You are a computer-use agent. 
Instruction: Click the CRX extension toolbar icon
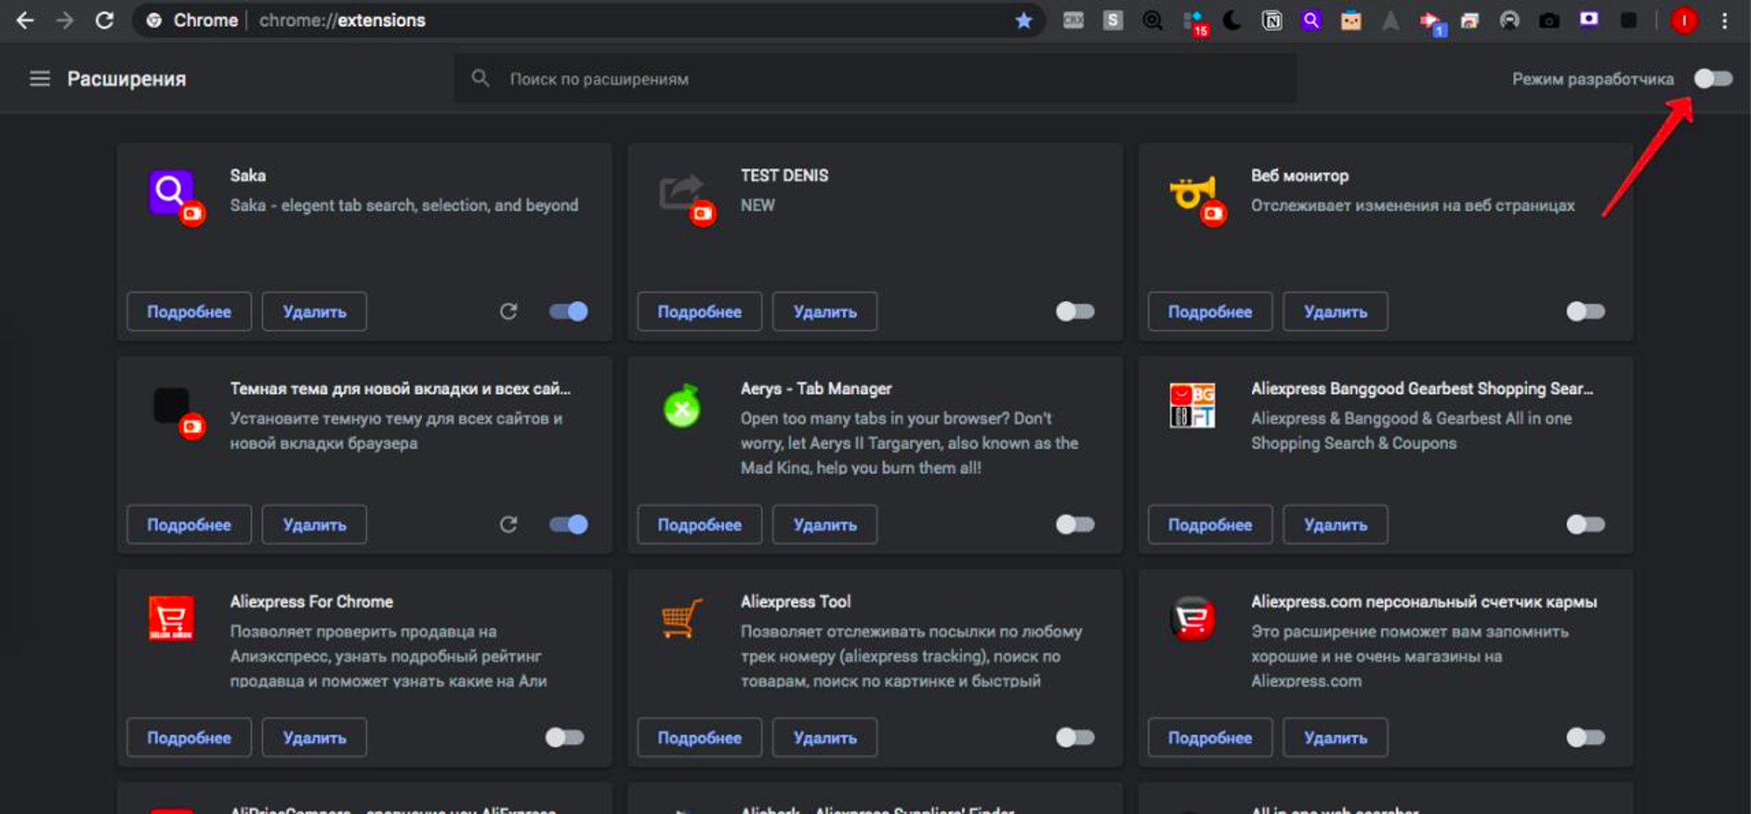[x=1073, y=20]
